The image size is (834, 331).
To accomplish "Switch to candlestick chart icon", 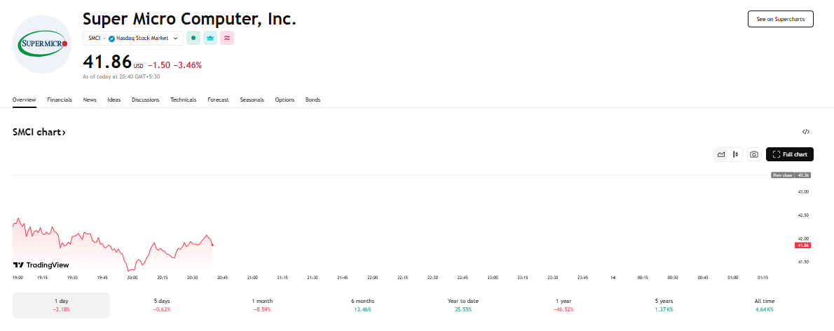I will [736, 154].
